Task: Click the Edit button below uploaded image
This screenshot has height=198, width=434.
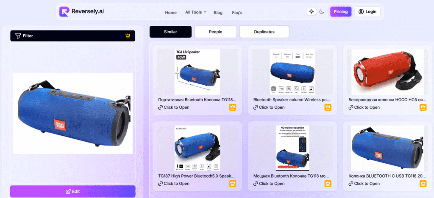Action: point(73,191)
